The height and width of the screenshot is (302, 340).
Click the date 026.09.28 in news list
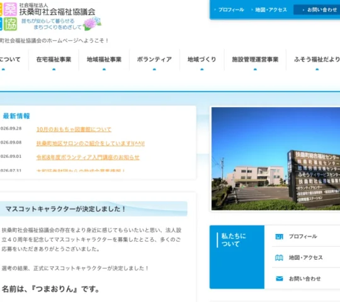[11, 128]
